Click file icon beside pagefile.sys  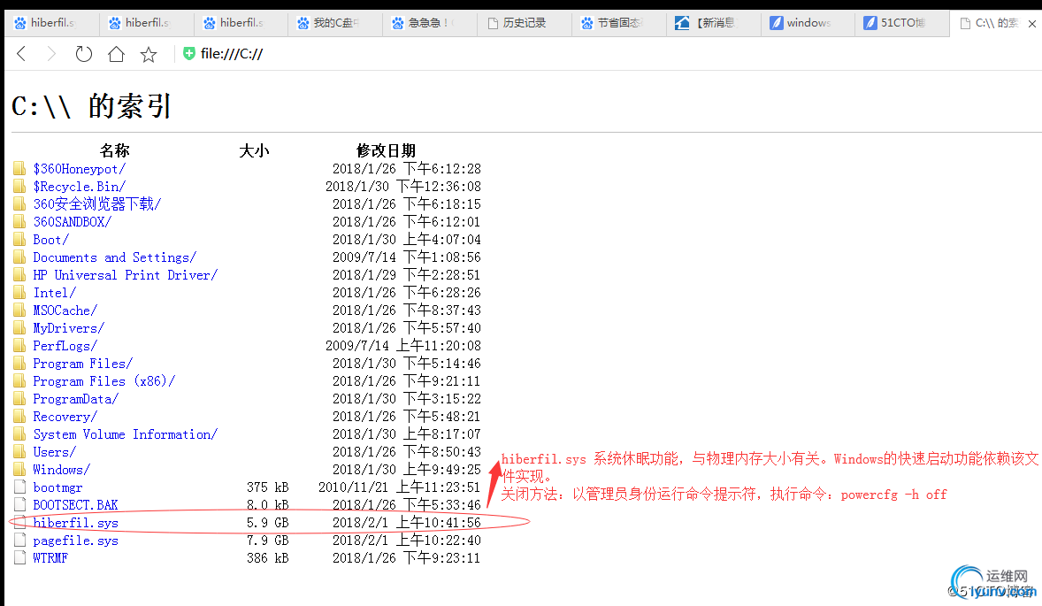(20, 541)
